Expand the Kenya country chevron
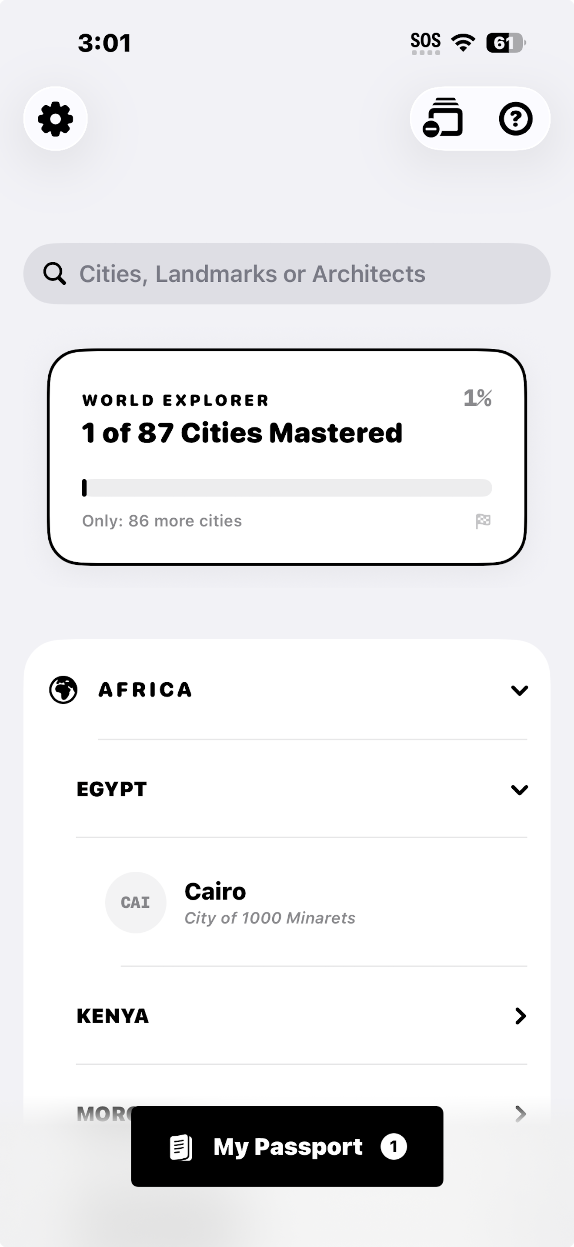 point(520,1016)
